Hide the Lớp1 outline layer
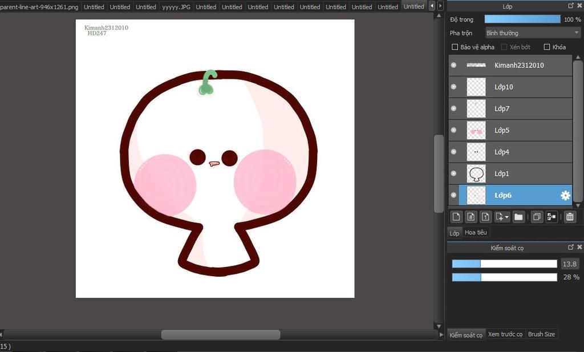 click(x=453, y=173)
